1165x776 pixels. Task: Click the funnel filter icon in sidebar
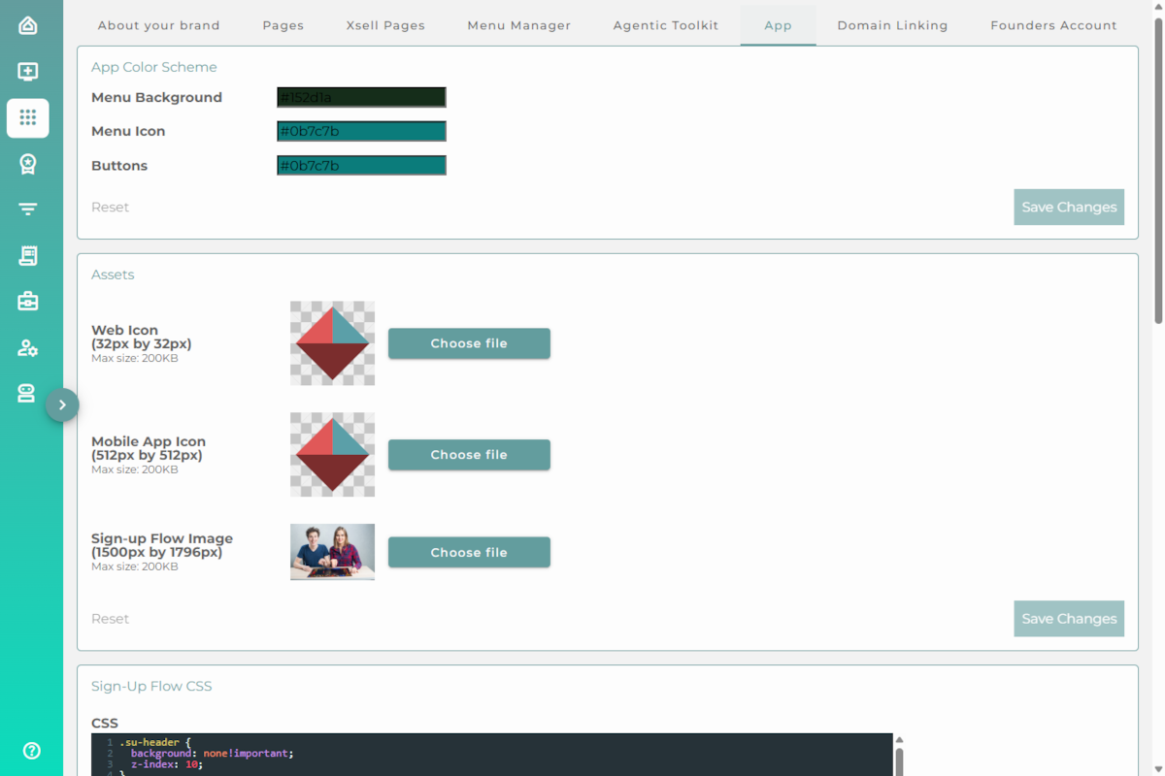(28, 210)
